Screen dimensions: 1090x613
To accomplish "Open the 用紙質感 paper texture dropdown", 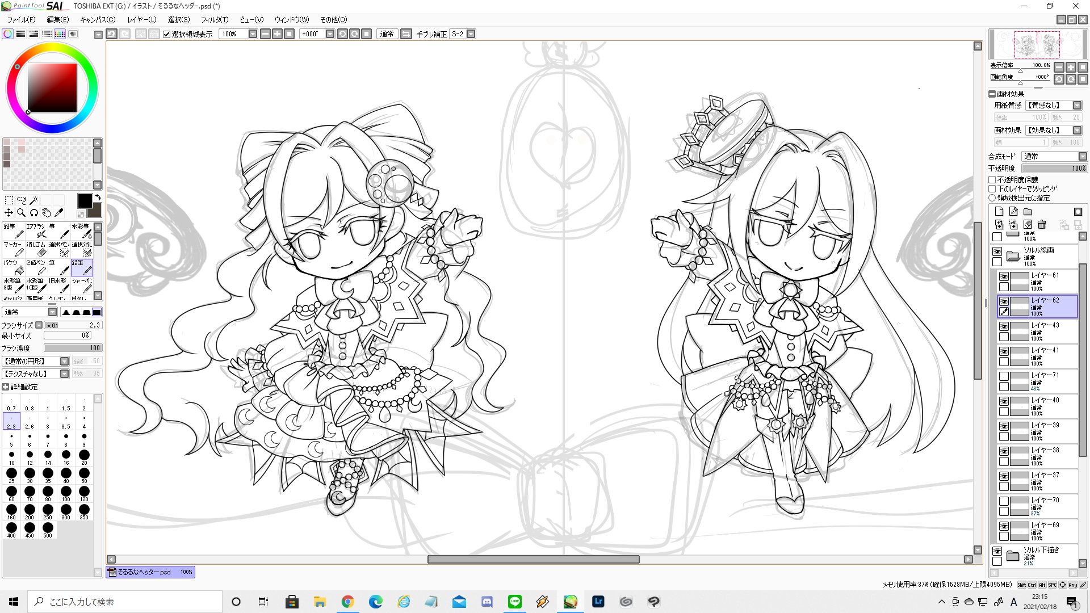I will click(1054, 105).
